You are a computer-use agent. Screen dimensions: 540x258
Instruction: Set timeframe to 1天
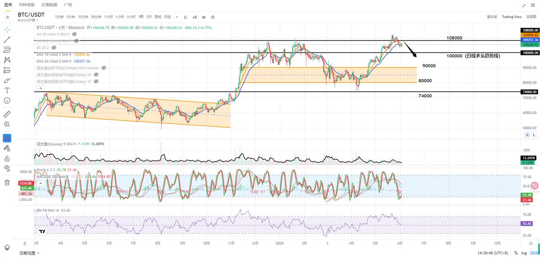tap(141, 17)
